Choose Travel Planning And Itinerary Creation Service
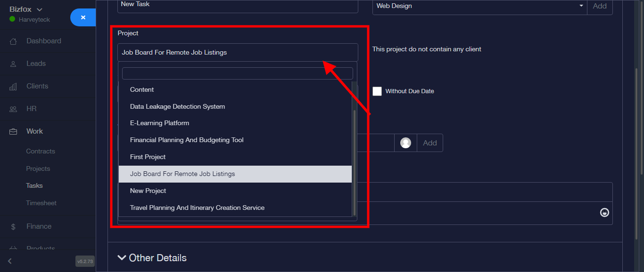The width and height of the screenshot is (644, 272). tap(197, 208)
